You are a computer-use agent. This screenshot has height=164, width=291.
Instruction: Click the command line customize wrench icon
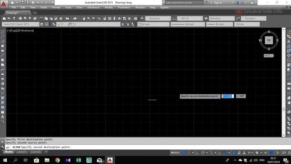tap(2, 147)
